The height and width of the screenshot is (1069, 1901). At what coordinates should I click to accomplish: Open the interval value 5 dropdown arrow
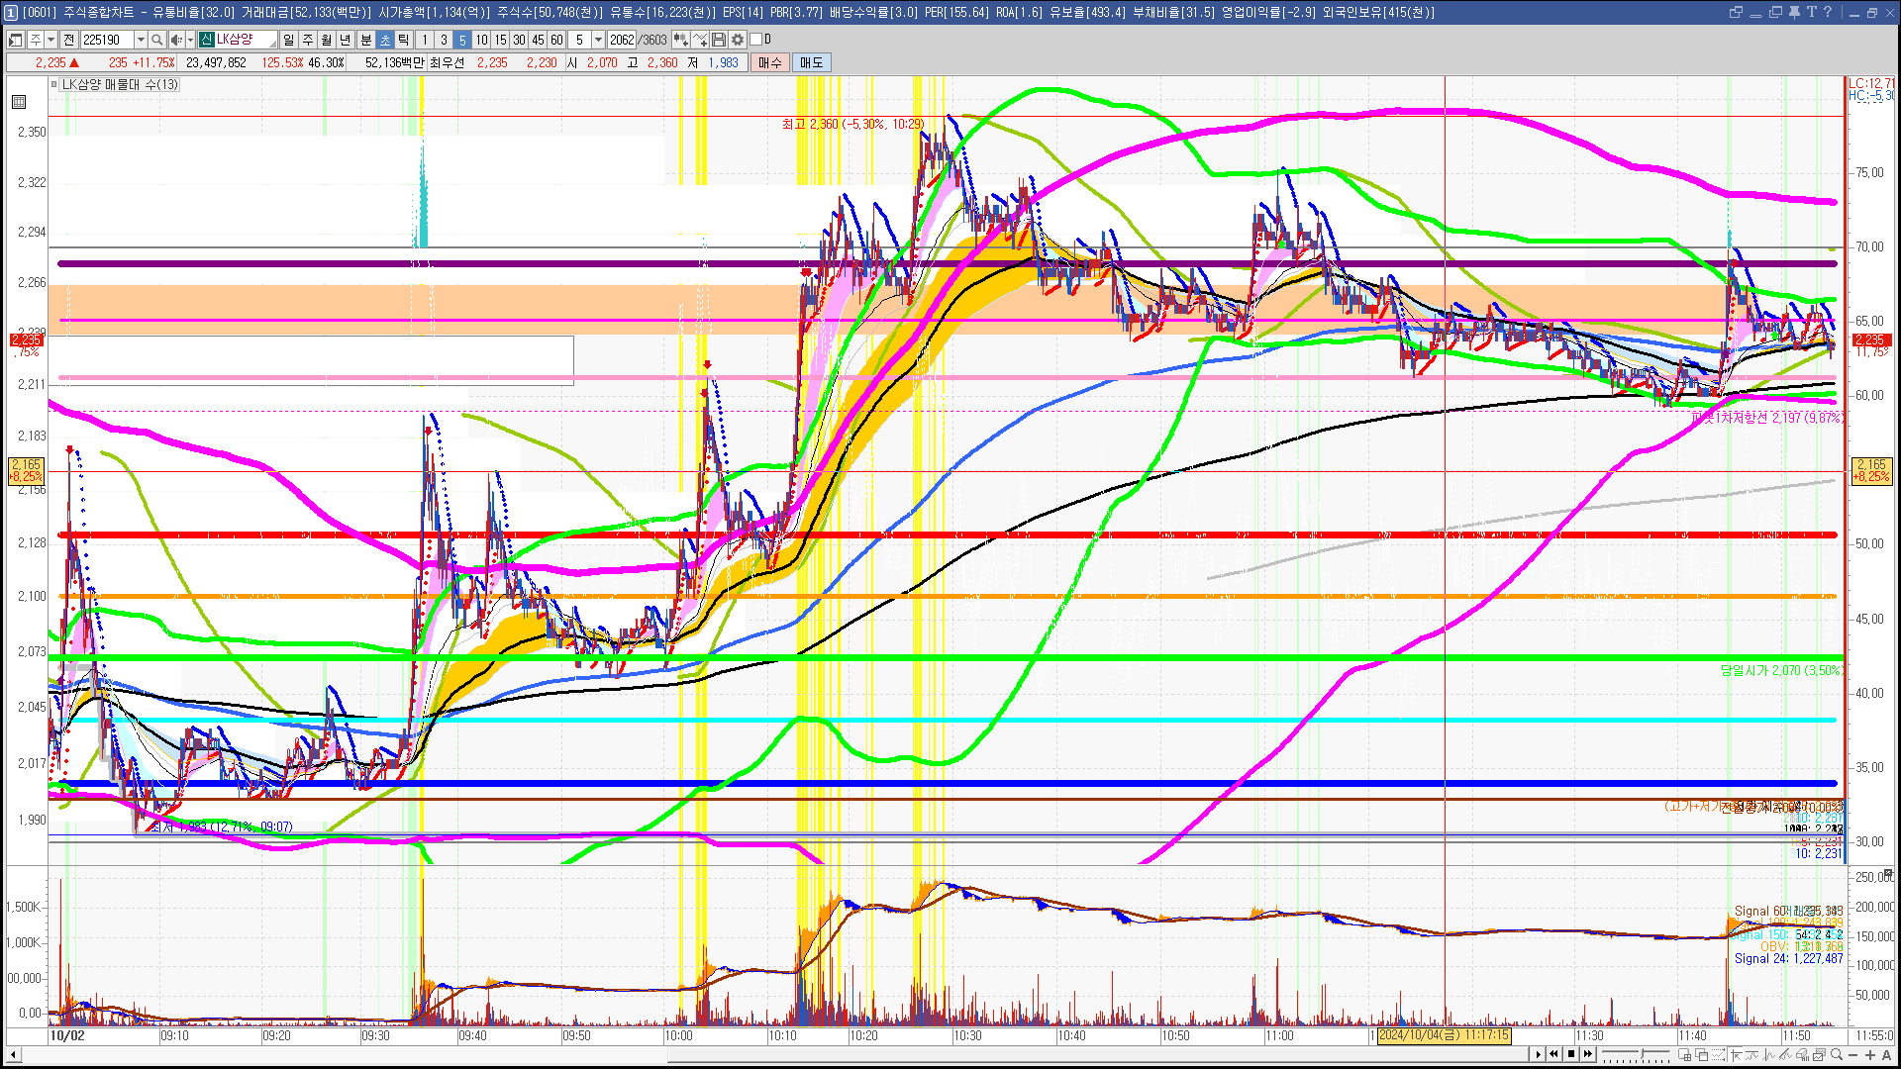(598, 40)
